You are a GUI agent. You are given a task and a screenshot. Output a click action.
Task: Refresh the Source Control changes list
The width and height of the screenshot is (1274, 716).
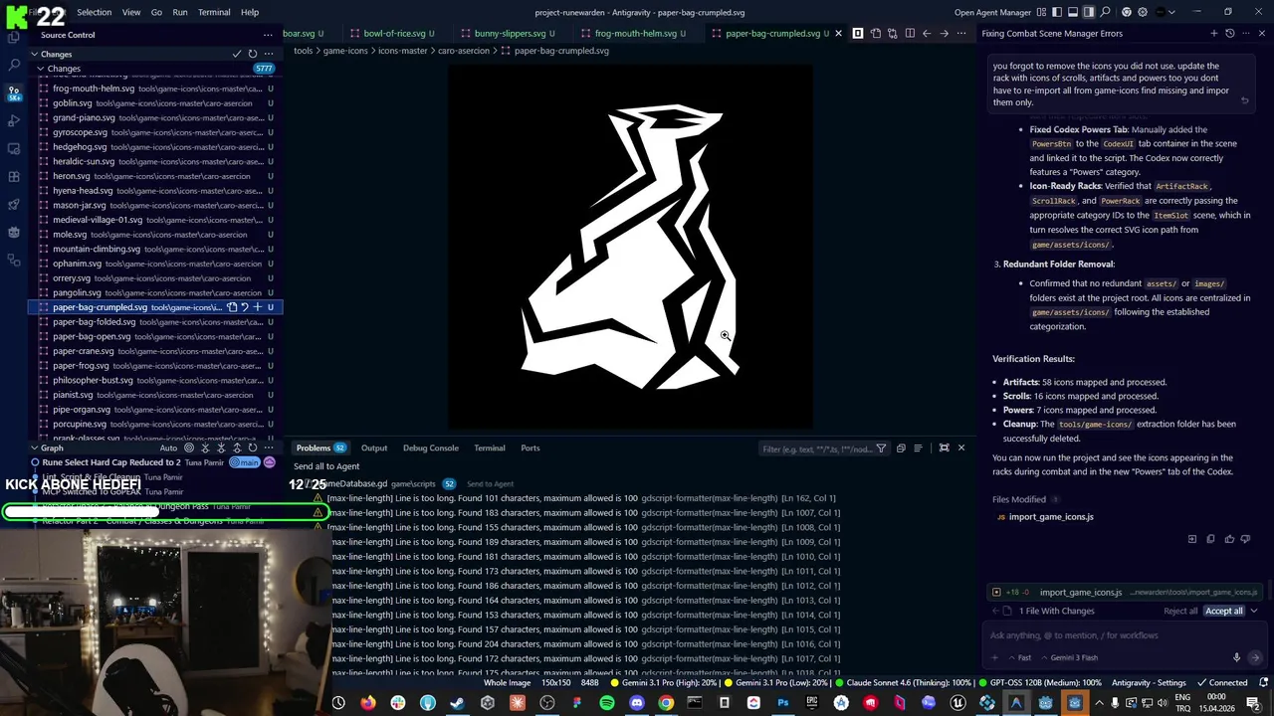252,54
